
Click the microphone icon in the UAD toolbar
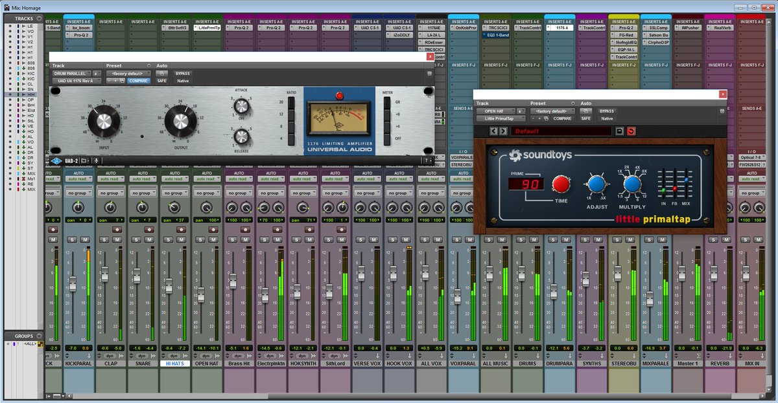[96, 160]
